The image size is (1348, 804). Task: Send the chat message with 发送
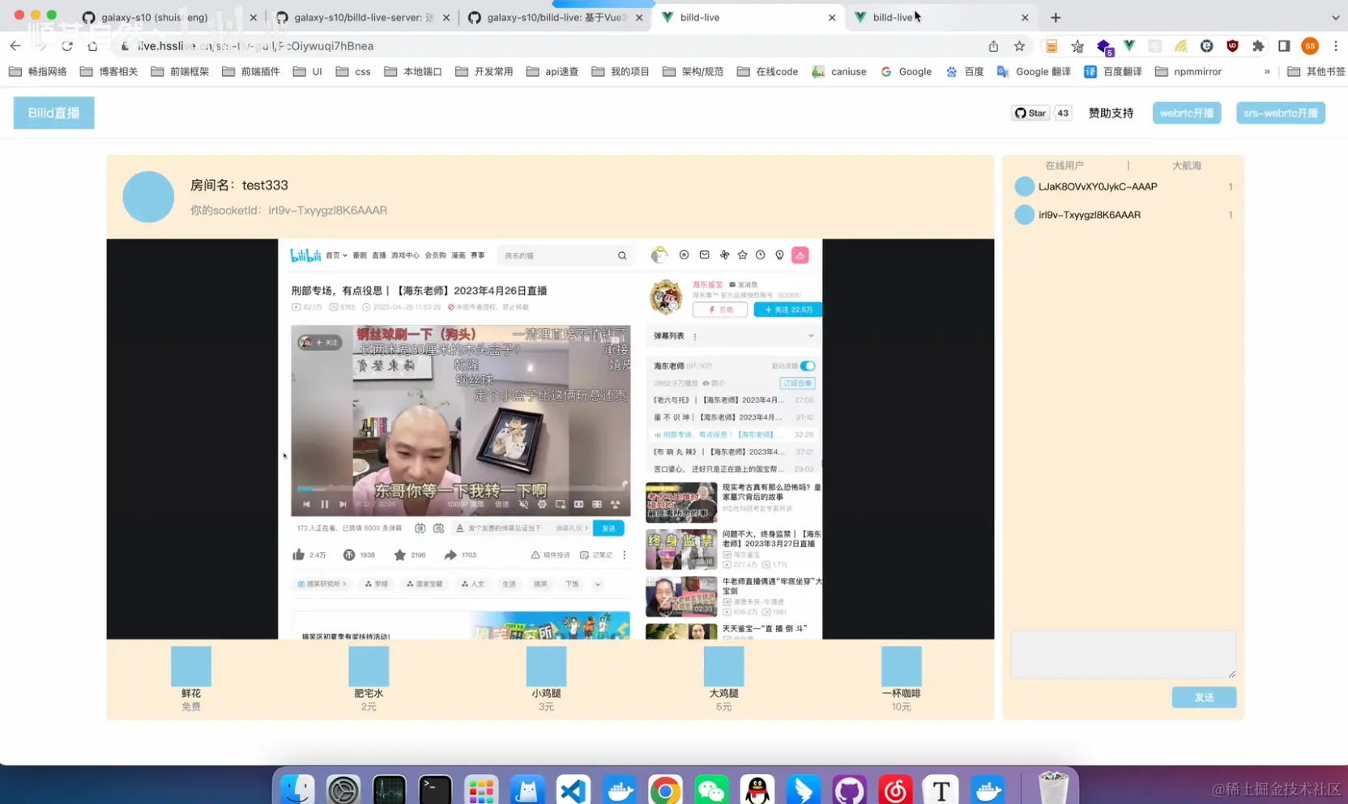pyautogui.click(x=1204, y=697)
